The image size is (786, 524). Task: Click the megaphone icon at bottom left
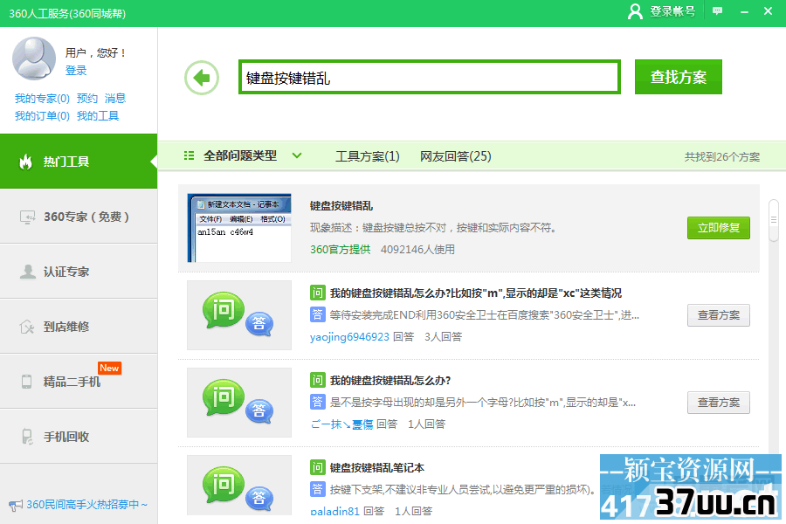16,505
